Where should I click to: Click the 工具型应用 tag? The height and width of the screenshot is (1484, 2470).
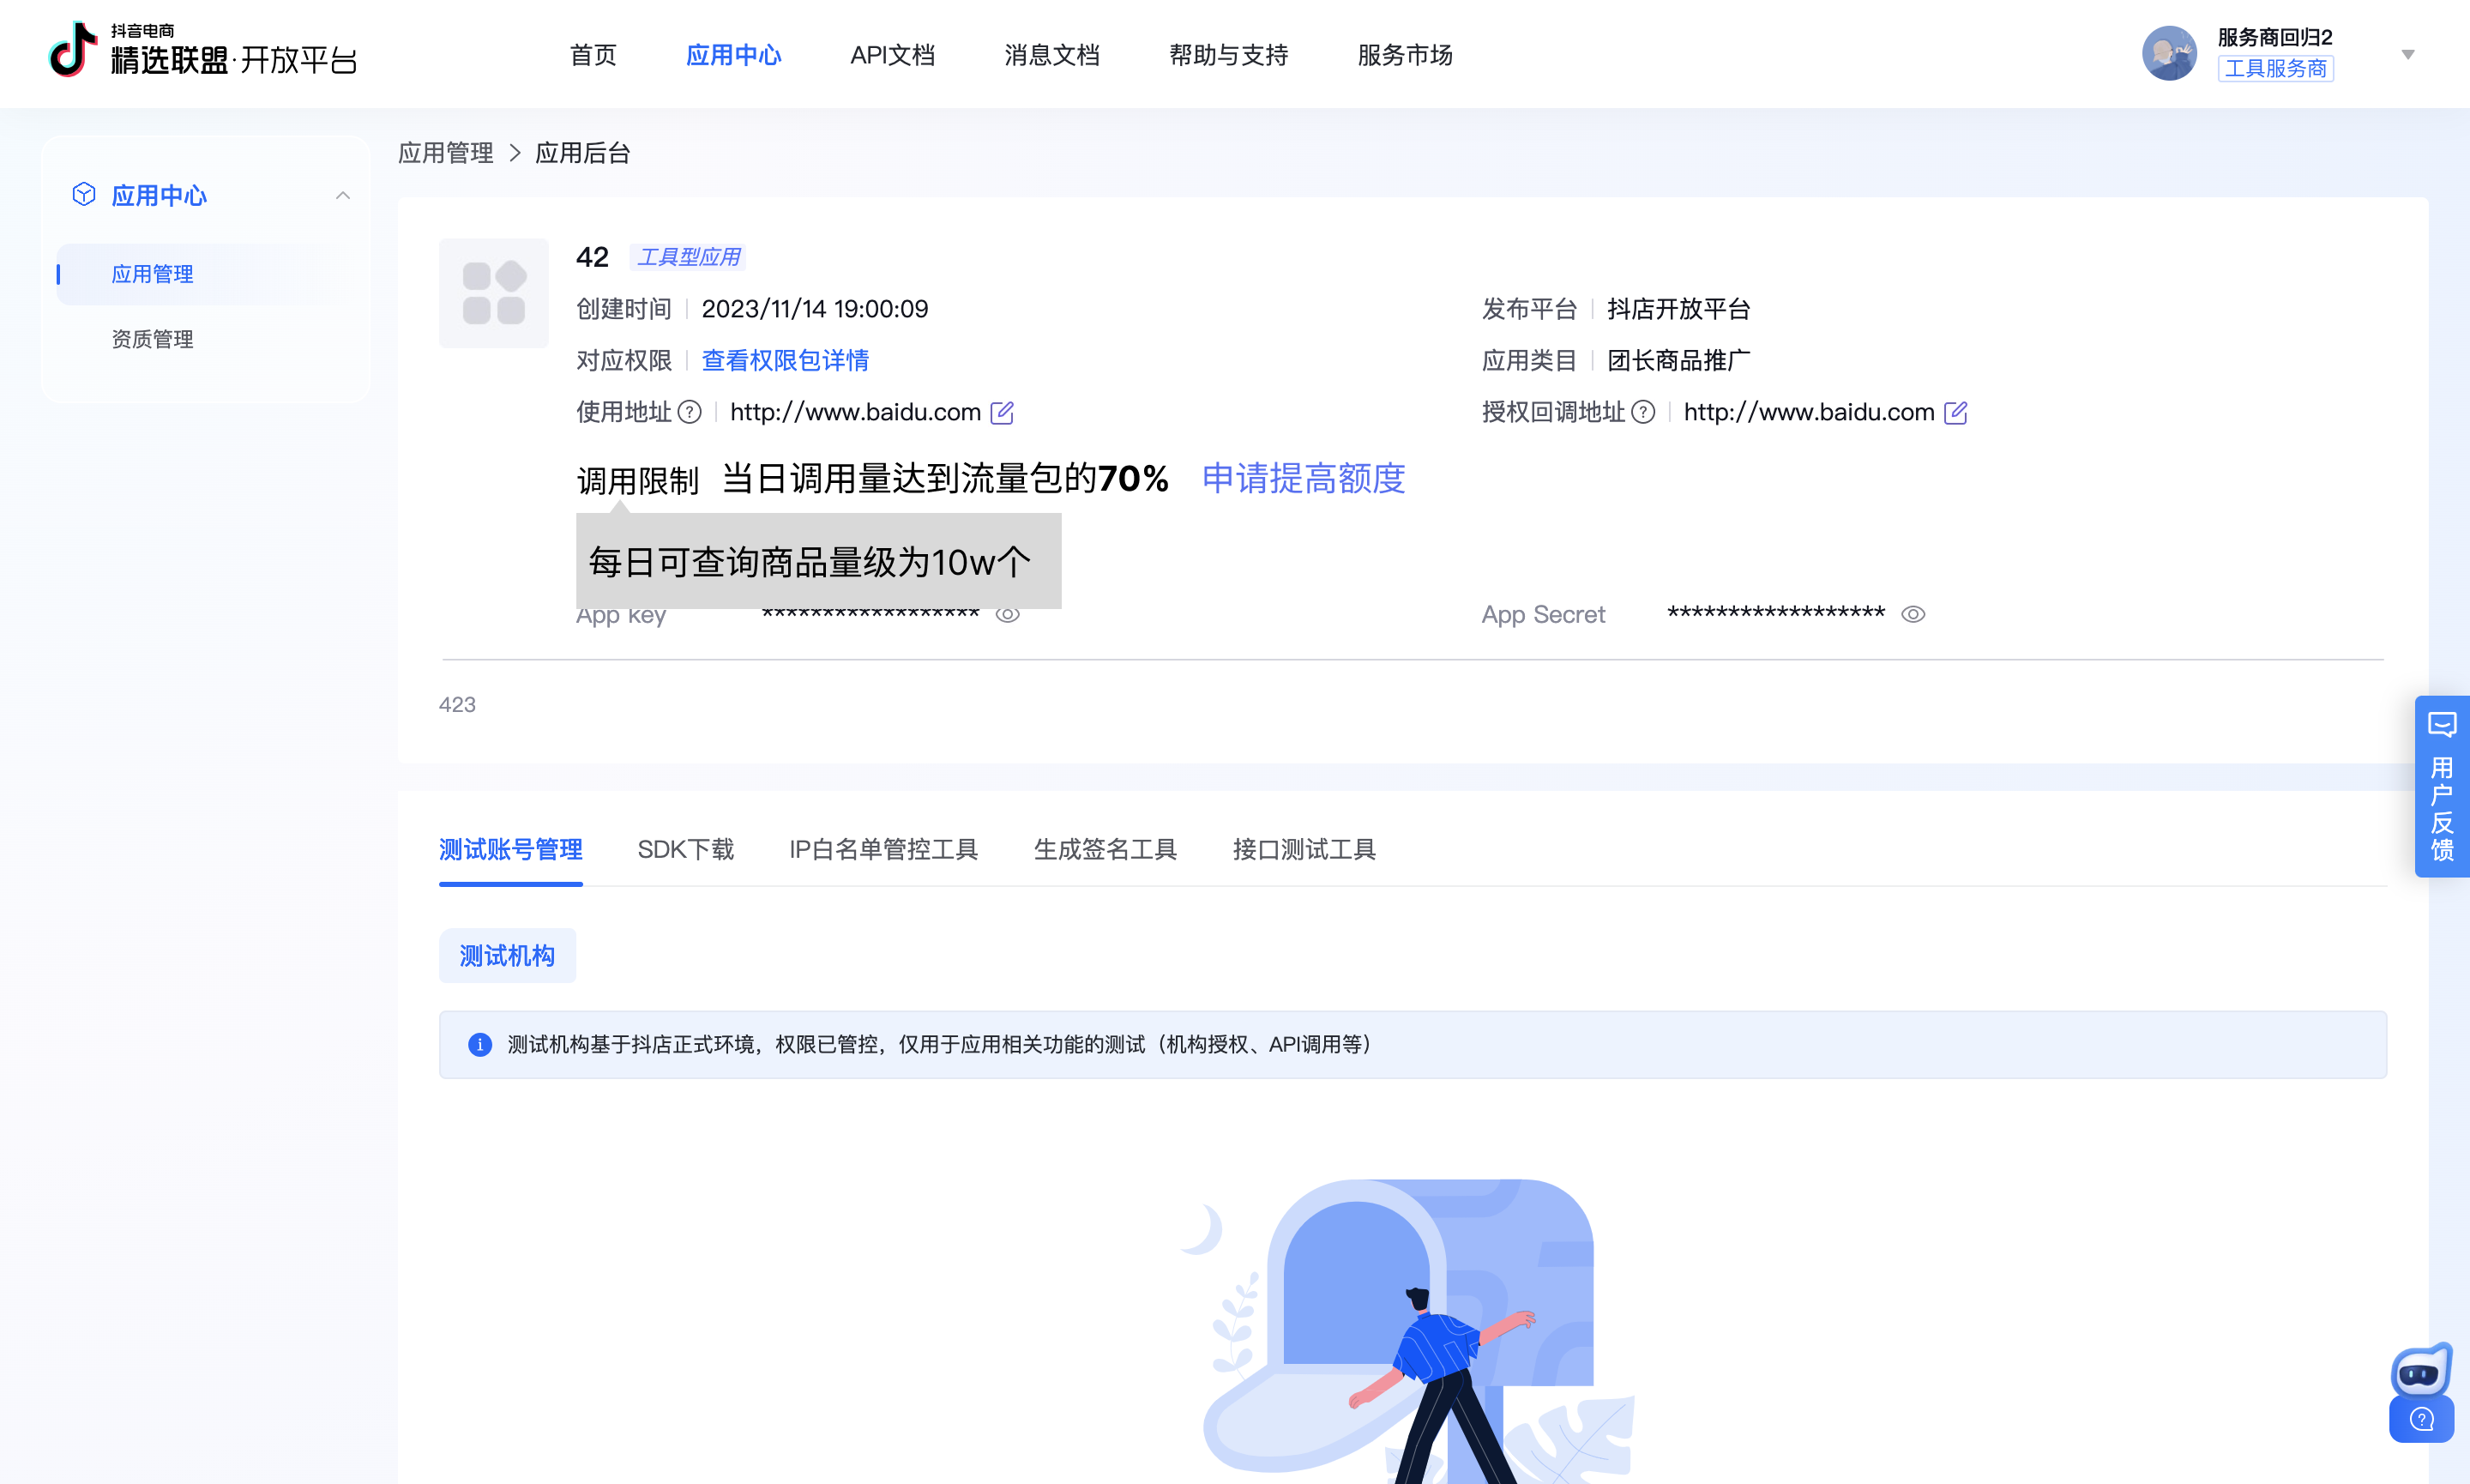click(689, 257)
